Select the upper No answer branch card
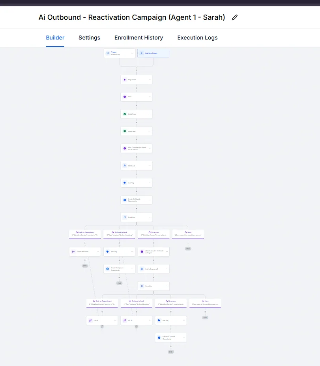This screenshot has width=320, height=366. pyautogui.click(x=153, y=234)
